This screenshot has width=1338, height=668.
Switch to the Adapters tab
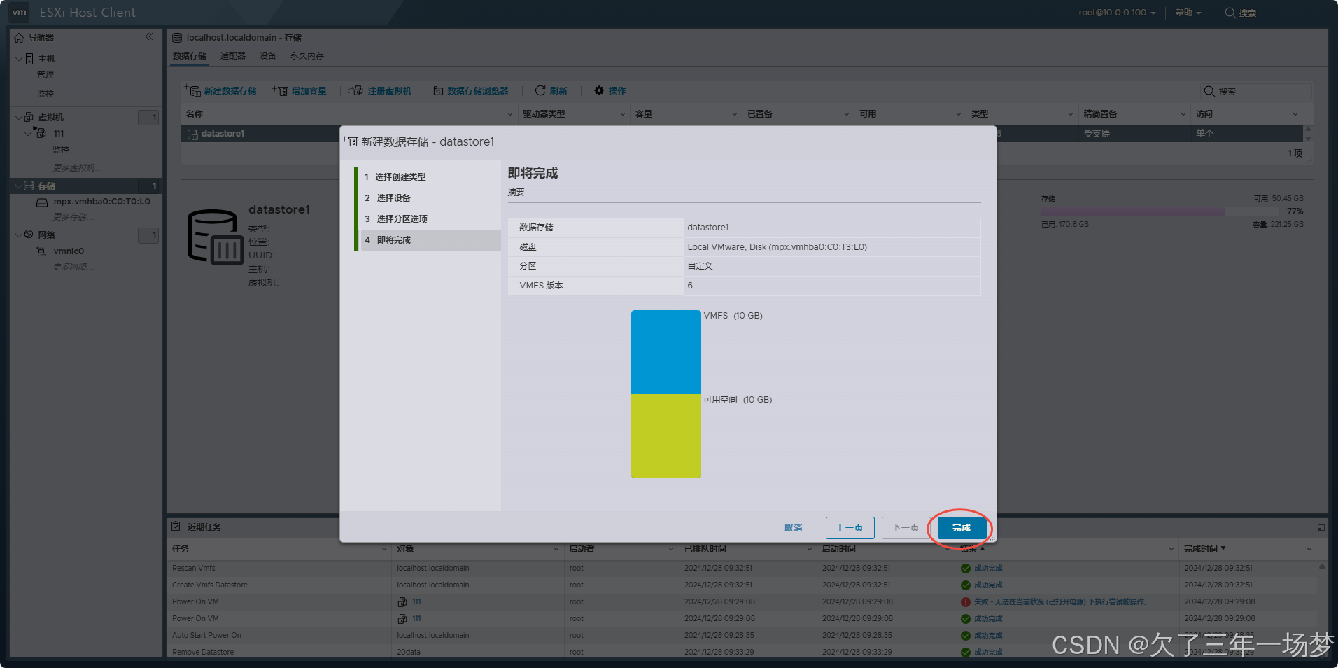pyautogui.click(x=233, y=56)
